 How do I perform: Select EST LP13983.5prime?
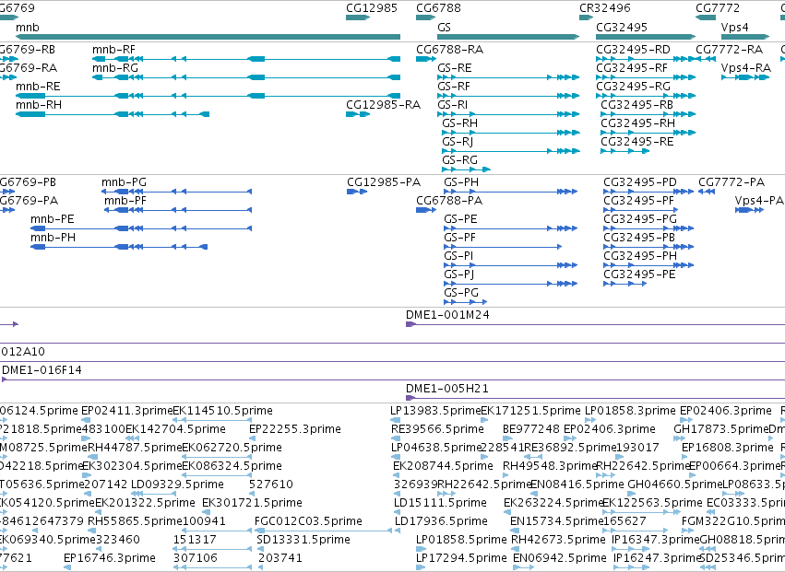(395, 421)
